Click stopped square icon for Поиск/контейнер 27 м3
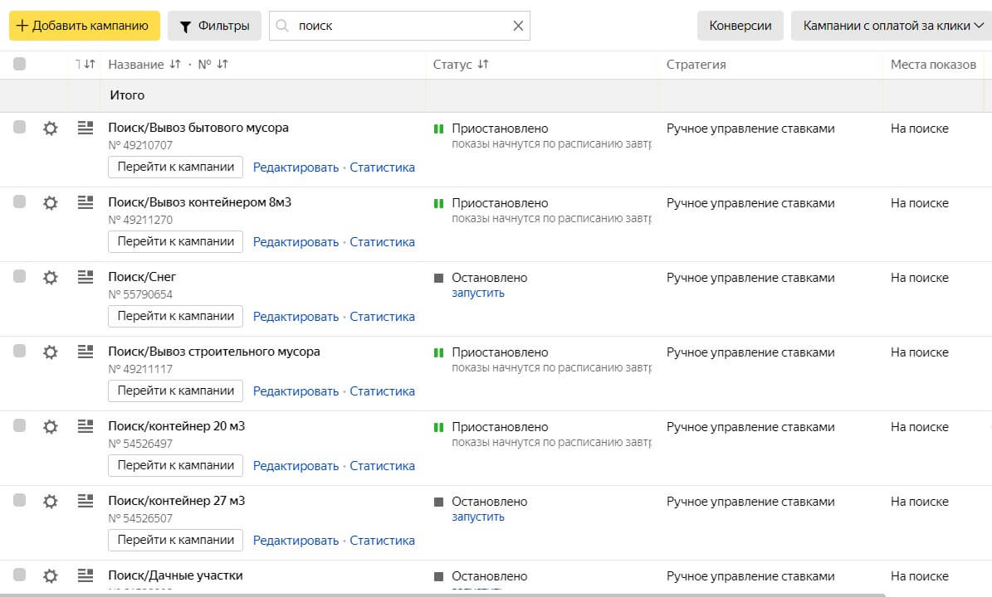Viewport: 992px width, 597px height. point(438,502)
